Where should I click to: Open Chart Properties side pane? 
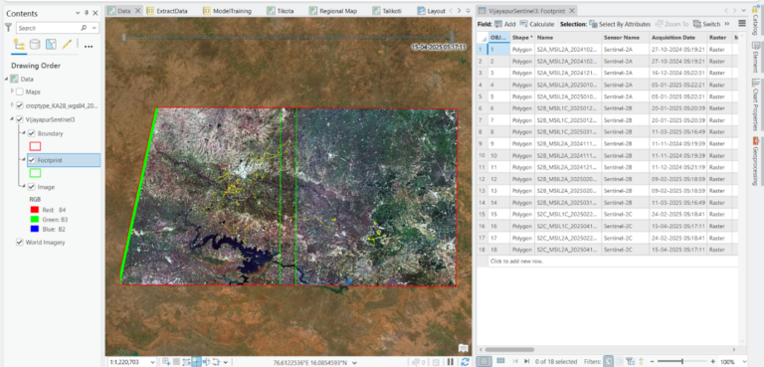(755, 104)
